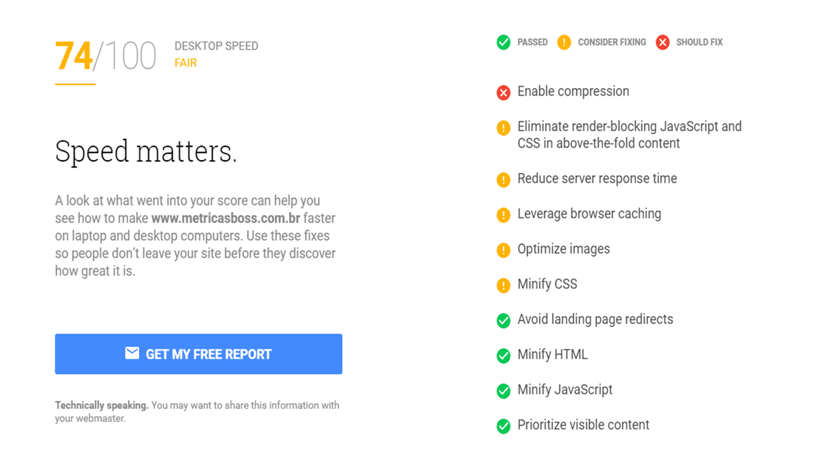
Task: Click the yellow icon beside Reduce server response time
Action: pyautogui.click(x=503, y=180)
